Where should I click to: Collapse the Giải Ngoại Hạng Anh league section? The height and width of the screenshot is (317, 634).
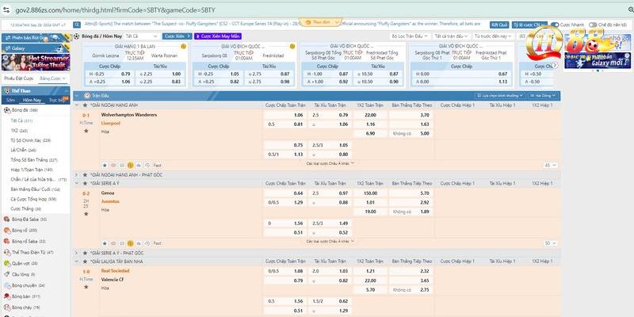click(77, 105)
